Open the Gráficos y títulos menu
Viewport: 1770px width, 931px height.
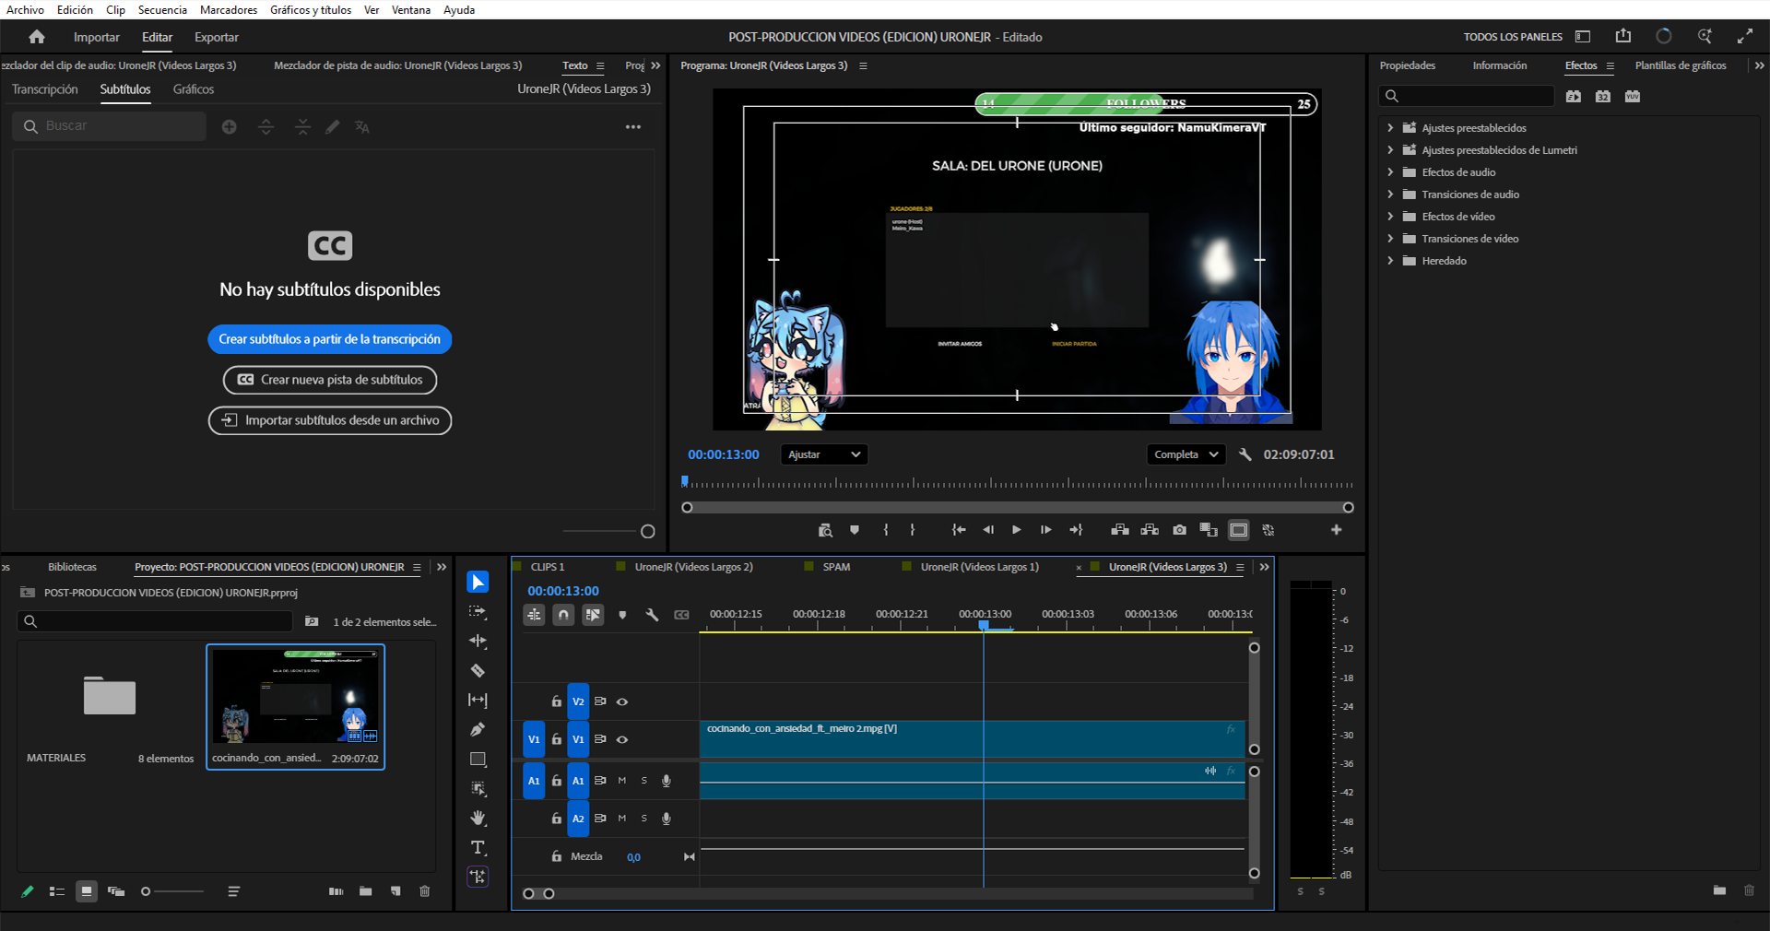pos(311,10)
